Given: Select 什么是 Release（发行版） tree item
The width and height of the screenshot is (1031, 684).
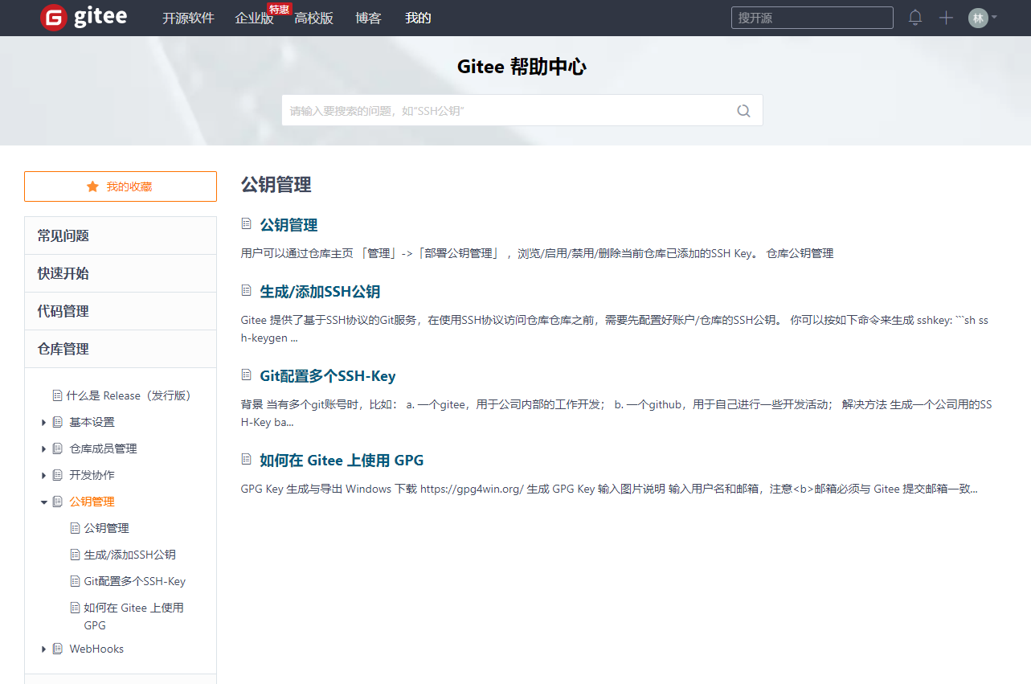Looking at the screenshot, I should point(129,395).
